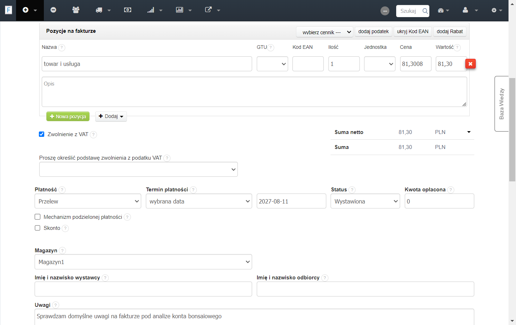Click the 'ukryj Kod EAN' button
The image size is (516, 325).
[413, 32]
